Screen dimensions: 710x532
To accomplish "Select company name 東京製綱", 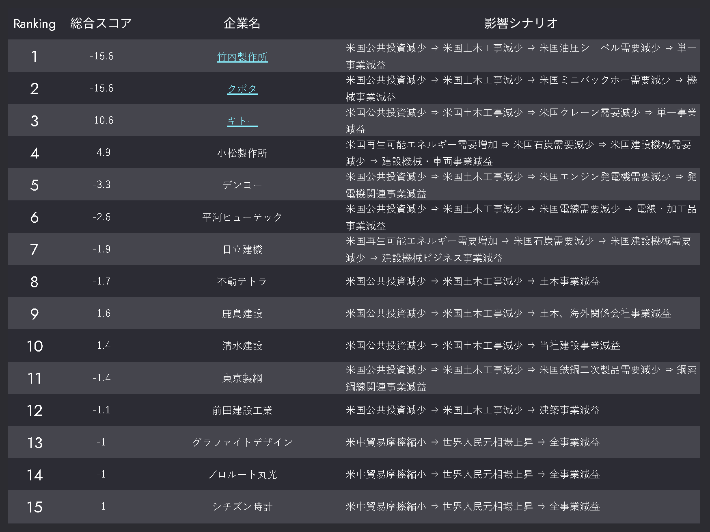I will (242, 378).
